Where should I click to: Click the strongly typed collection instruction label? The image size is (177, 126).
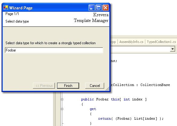(x=50, y=43)
